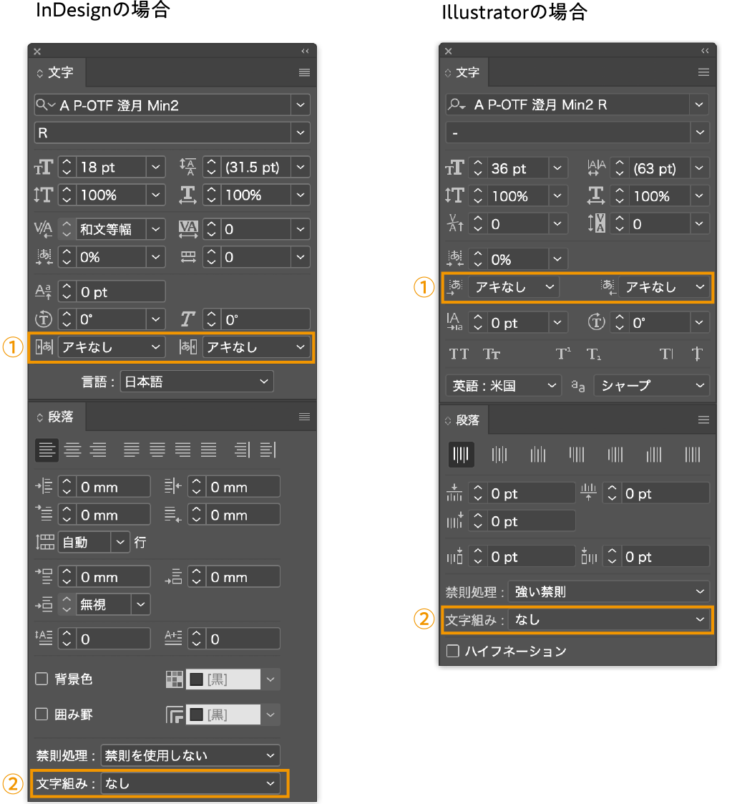Increase or decrease InDesign font size stepper
Image resolution: width=732 pixels, height=804 pixels.
click(x=67, y=167)
